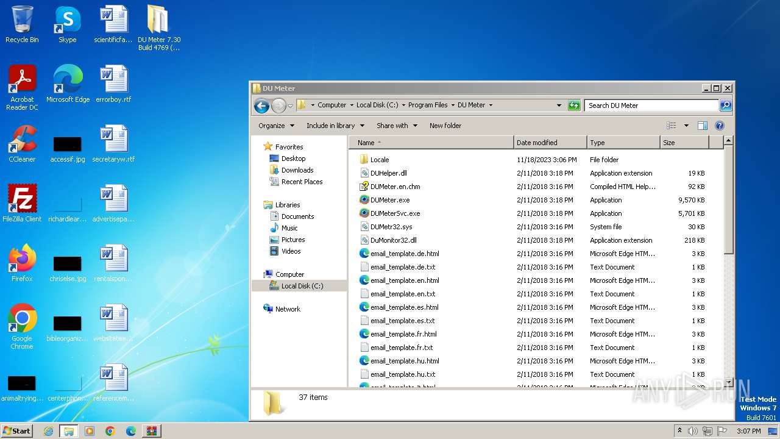Image resolution: width=780 pixels, height=439 pixels.
Task: Sort by the Size column header
Action: pyautogui.click(x=684, y=143)
